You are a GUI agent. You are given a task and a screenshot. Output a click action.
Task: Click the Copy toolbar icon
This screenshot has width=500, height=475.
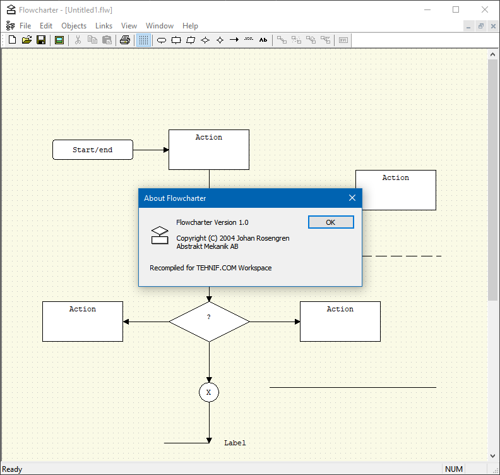tap(92, 40)
